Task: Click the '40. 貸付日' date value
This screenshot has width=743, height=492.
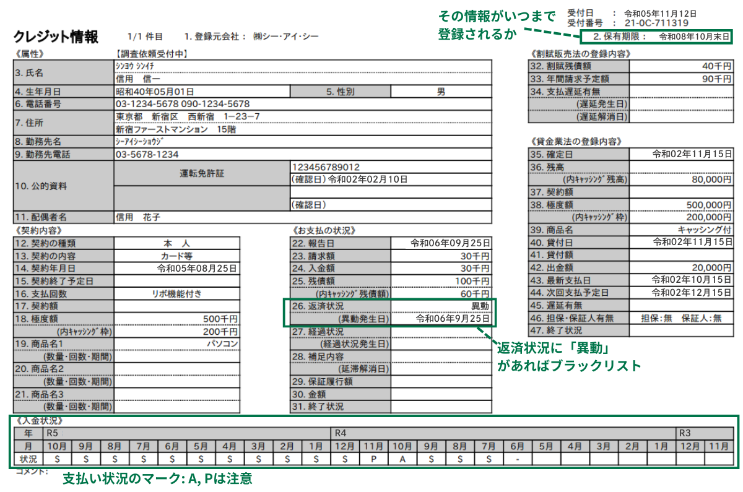Action: [x=692, y=242]
